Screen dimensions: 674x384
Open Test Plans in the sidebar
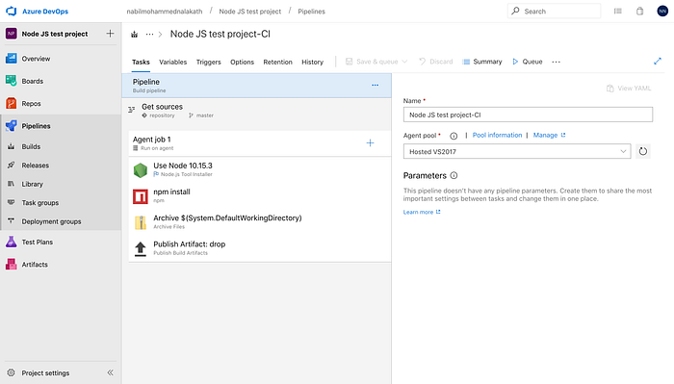[x=37, y=242]
